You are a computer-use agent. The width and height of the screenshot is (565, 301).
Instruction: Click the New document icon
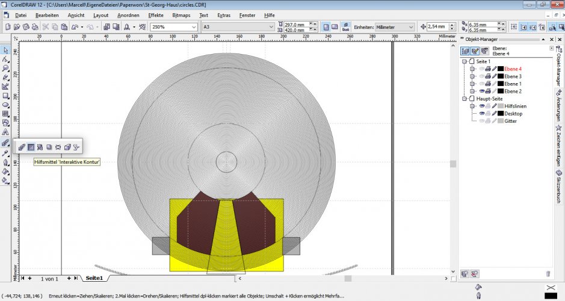click(8, 27)
